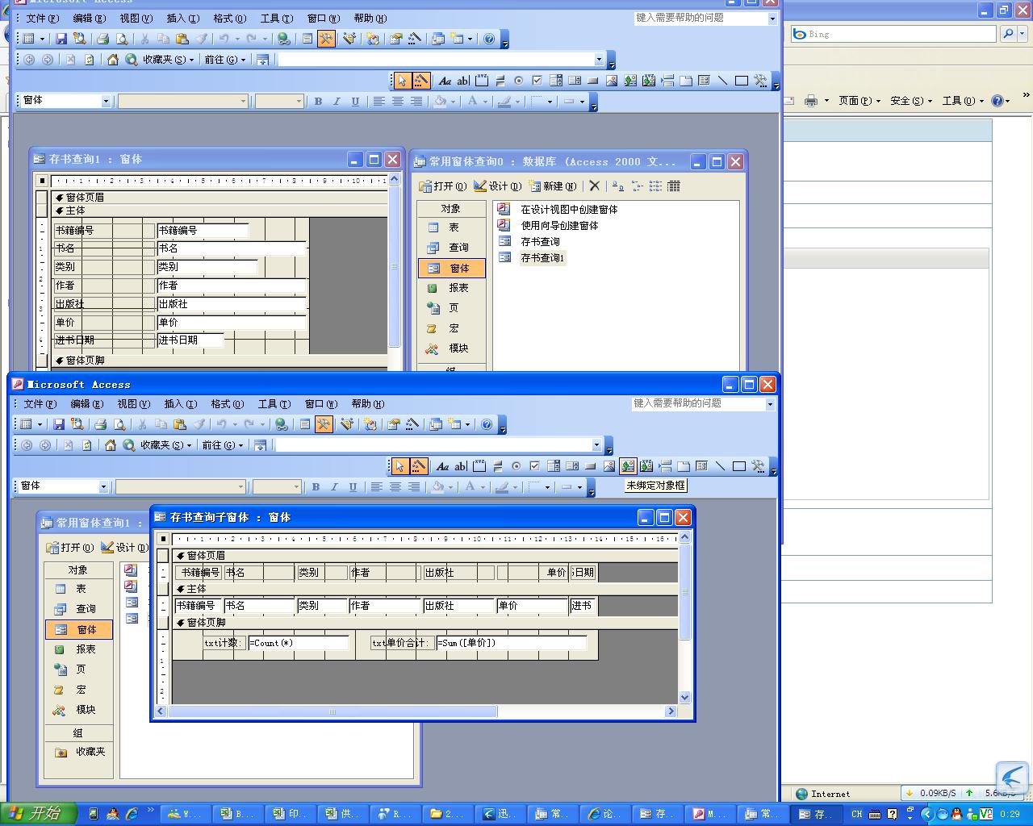Choose the Rectangle tool in the front Access toolbox

tap(739, 466)
